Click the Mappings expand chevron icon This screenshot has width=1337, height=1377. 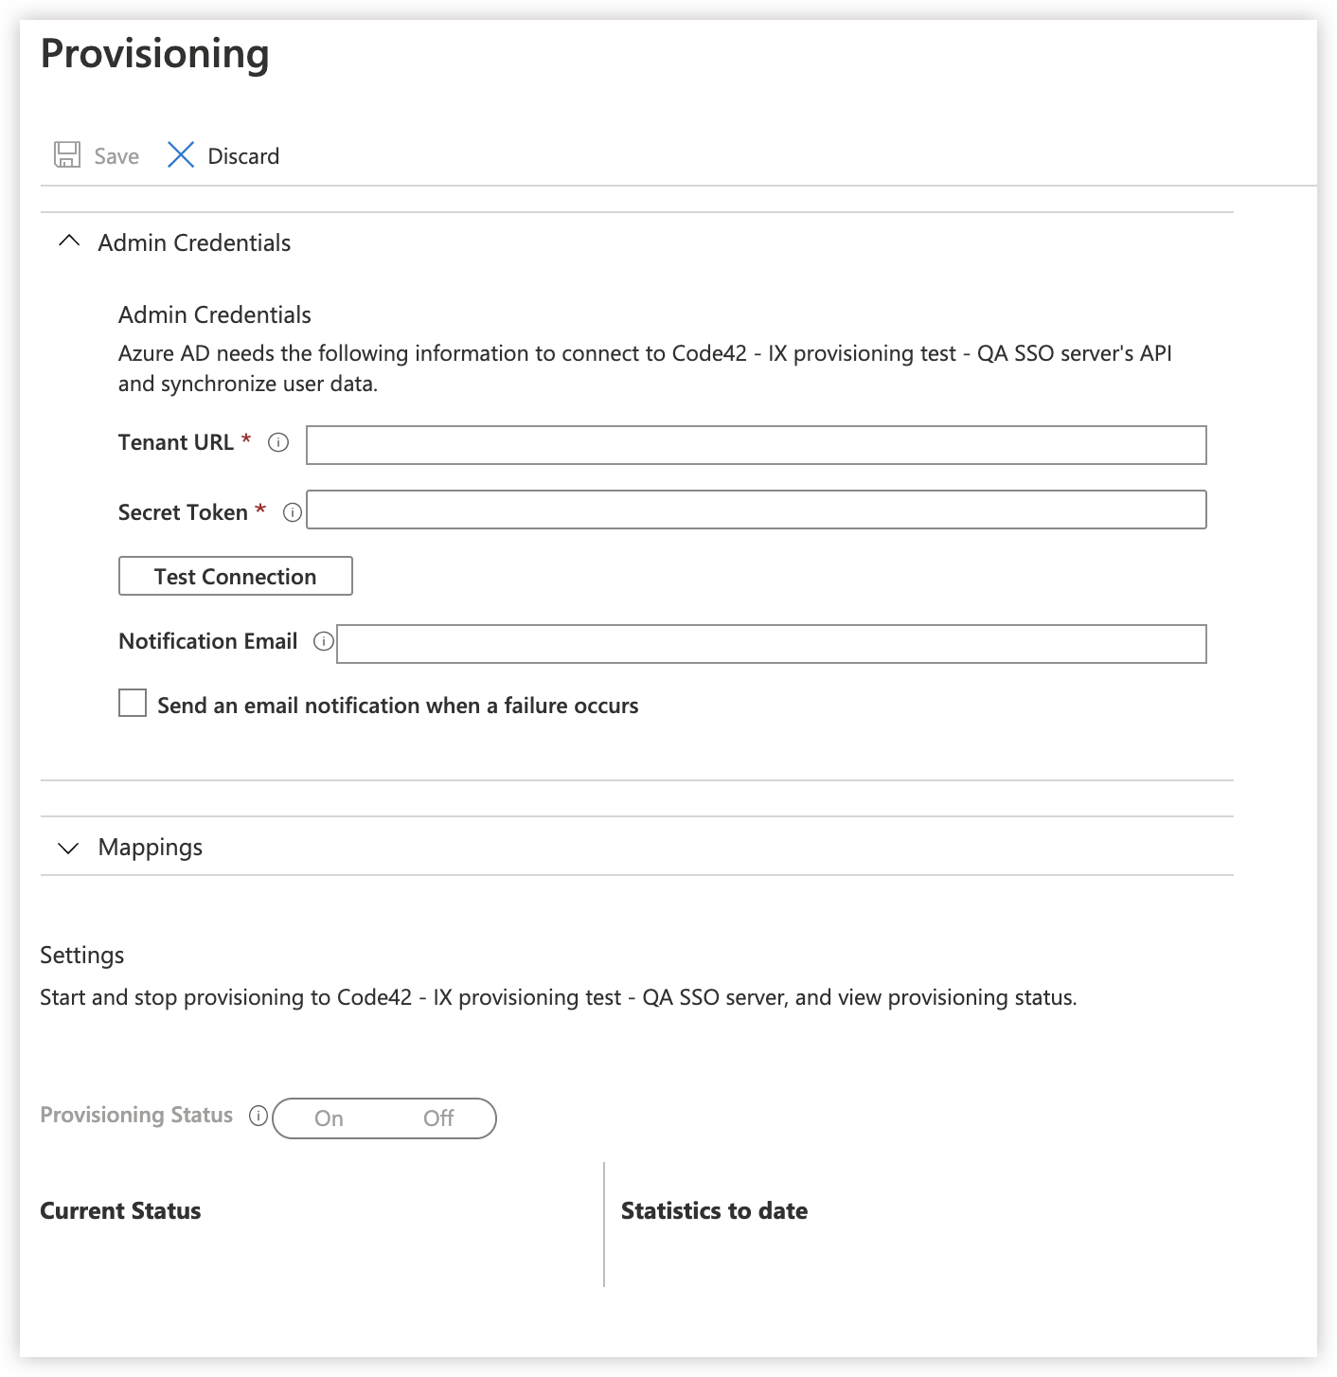[67, 848]
